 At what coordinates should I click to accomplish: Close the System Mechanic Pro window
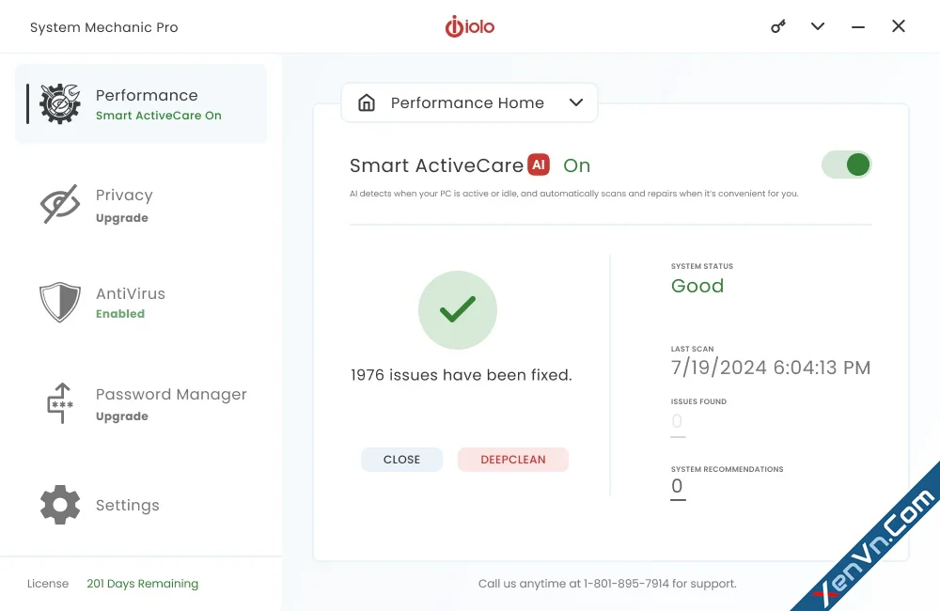898,26
